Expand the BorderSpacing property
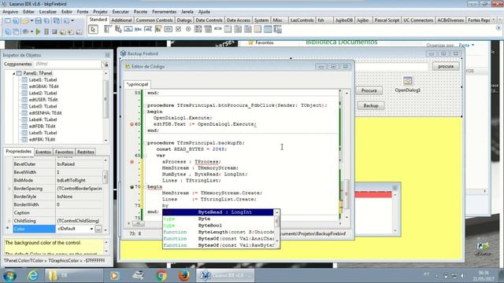The image size is (504, 283). [9, 189]
